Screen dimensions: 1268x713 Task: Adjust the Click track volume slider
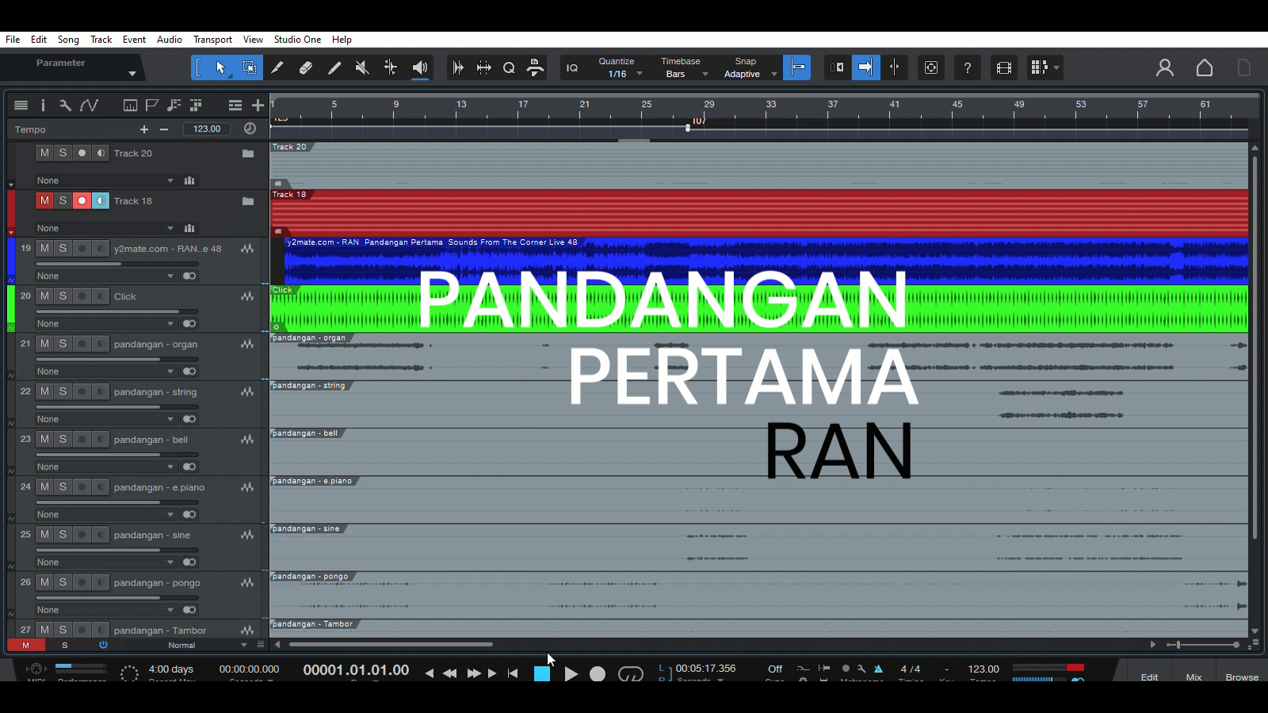point(117,311)
